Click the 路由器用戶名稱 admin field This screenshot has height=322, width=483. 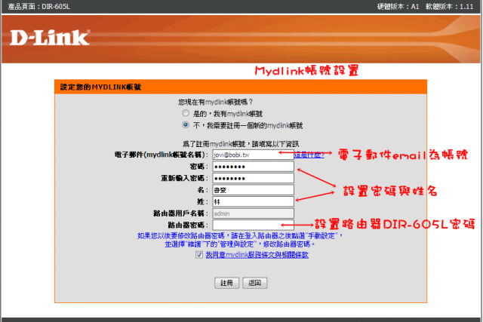click(x=254, y=213)
